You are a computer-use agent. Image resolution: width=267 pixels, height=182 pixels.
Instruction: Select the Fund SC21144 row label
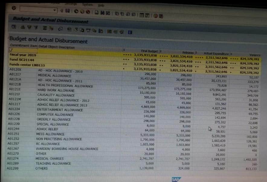(22, 60)
